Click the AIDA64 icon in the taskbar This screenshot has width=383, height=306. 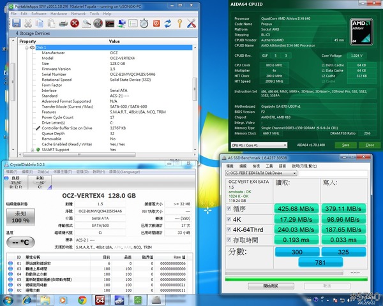tap(100, 300)
